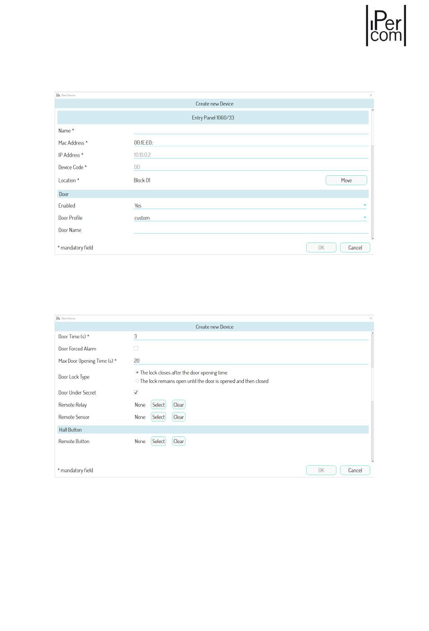The height and width of the screenshot is (631, 429).
Task: Cancel the upper Create new Device dialog
Action: click(x=355, y=248)
